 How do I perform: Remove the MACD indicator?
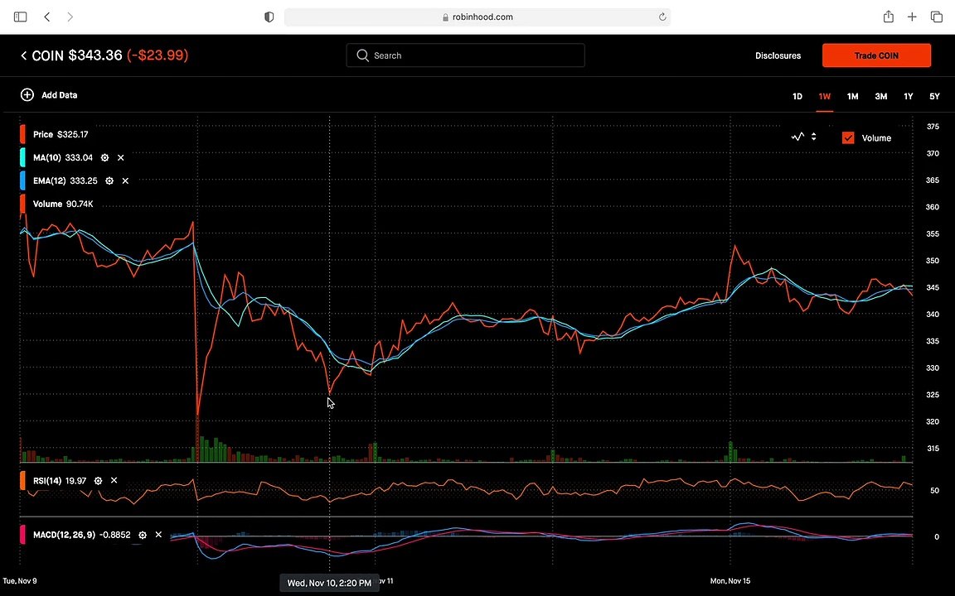coord(158,535)
